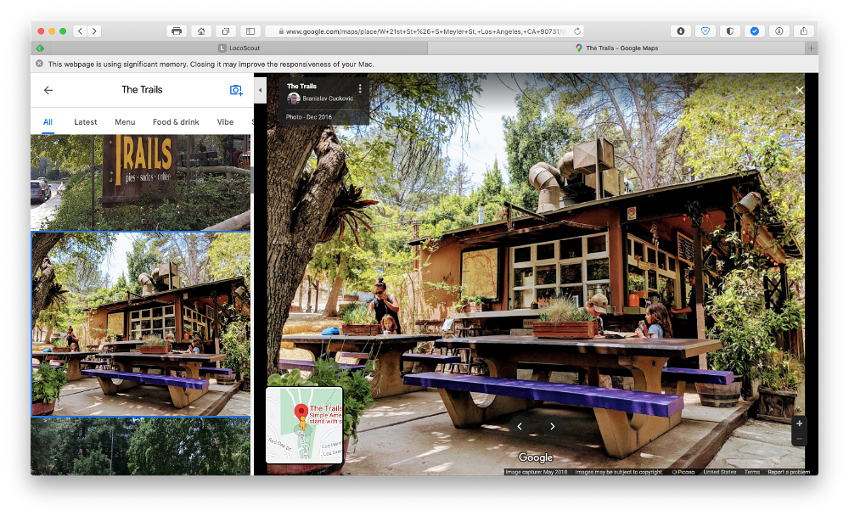
Task: Go back with Safari's back arrow
Action: pyautogui.click(x=80, y=31)
